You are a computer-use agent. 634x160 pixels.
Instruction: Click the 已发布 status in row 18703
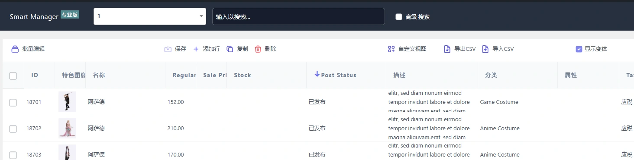click(317, 155)
